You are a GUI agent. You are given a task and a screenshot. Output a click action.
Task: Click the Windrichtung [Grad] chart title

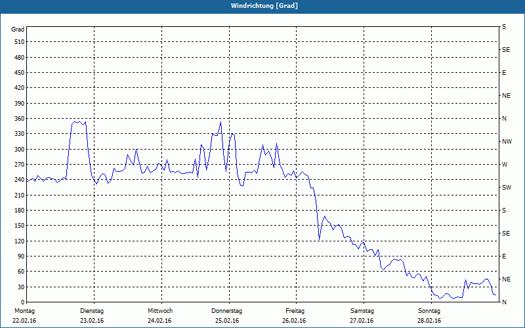click(x=264, y=6)
